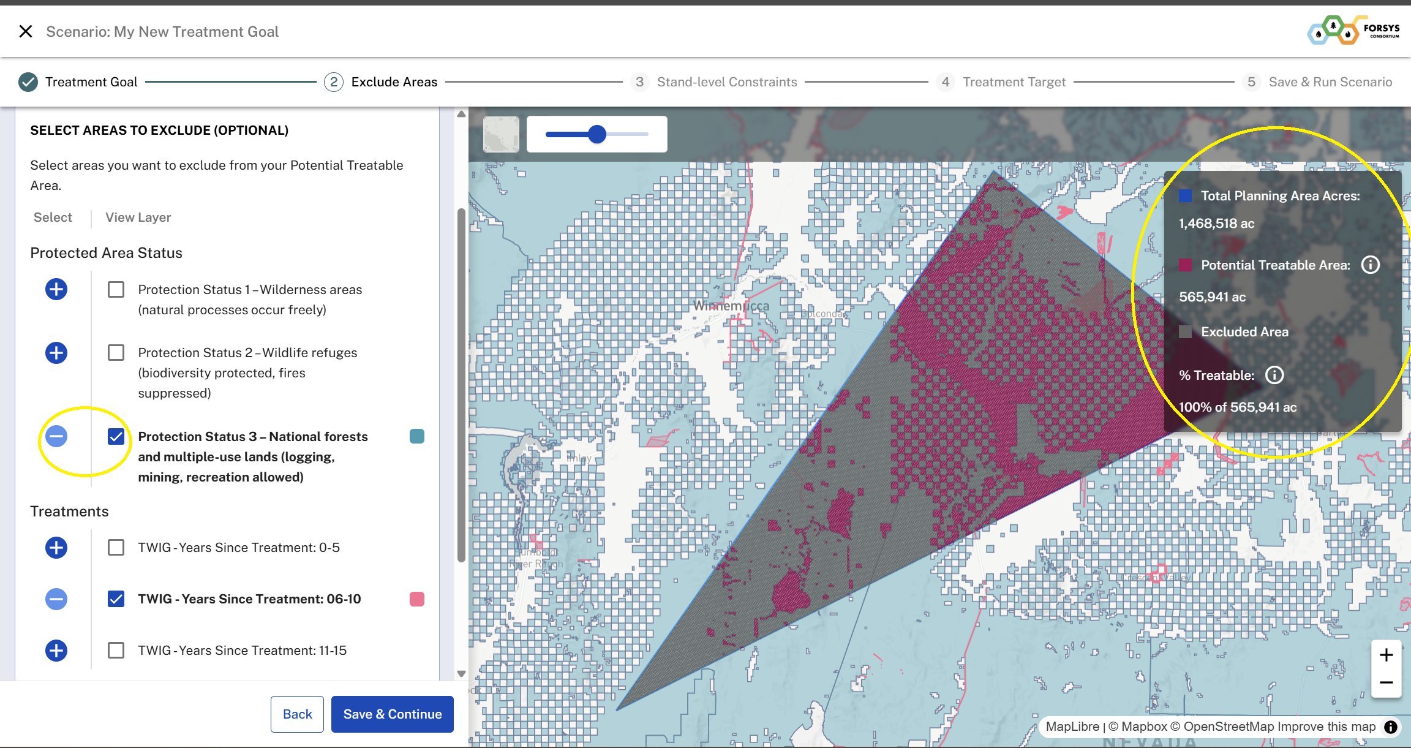Image resolution: width=1411 pixels, height=748 pixels.
Task: Check TWIG Years Since Treatment 11-15
Action: click(116, 650)
